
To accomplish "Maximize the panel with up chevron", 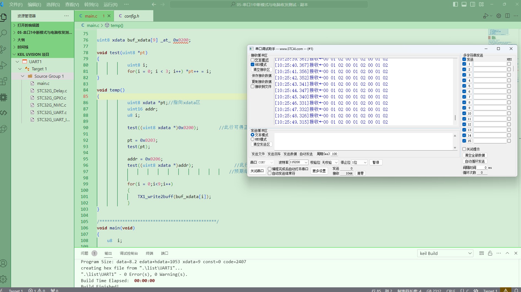I will tap(507, 253).
